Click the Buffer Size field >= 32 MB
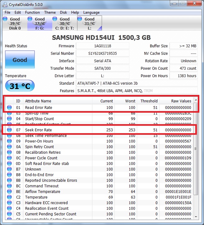The height and width of the screenshot is (225, 204). (x=184, y=46)
